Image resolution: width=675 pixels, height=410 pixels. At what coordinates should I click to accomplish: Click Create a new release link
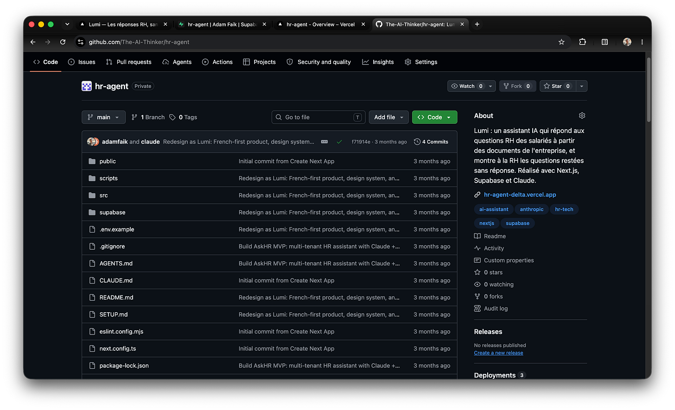pos(498,353)
